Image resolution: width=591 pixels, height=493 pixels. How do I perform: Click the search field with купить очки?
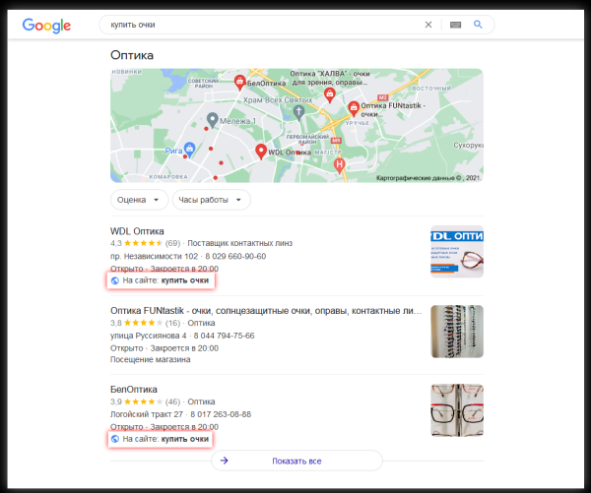[256, 25]
